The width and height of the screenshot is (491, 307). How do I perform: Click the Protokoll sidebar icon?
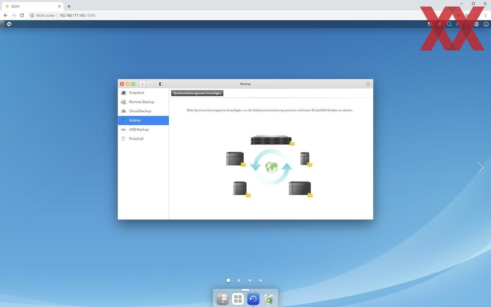click(123, 139)
